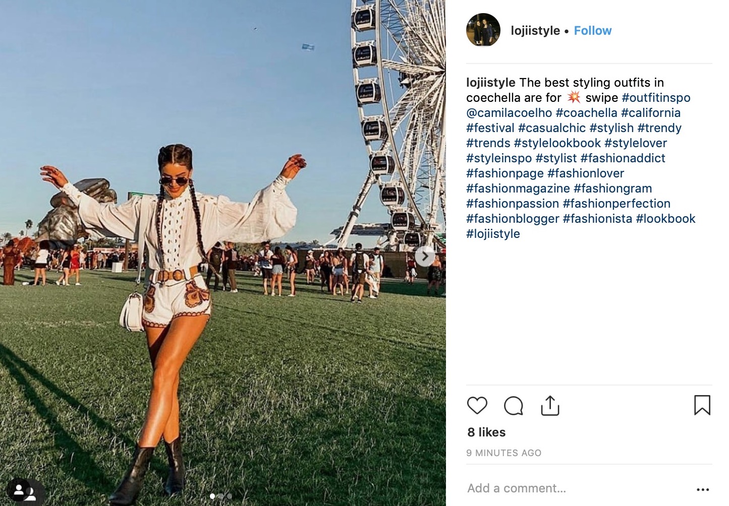Screen dimensions: 729x506
Task: Open lojiistyle profile picture avatar
Action: 483,30
